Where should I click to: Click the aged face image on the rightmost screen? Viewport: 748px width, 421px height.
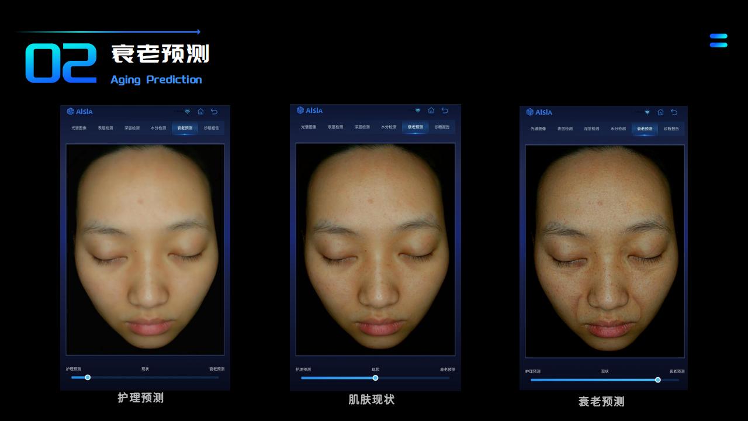coord(605,251)
